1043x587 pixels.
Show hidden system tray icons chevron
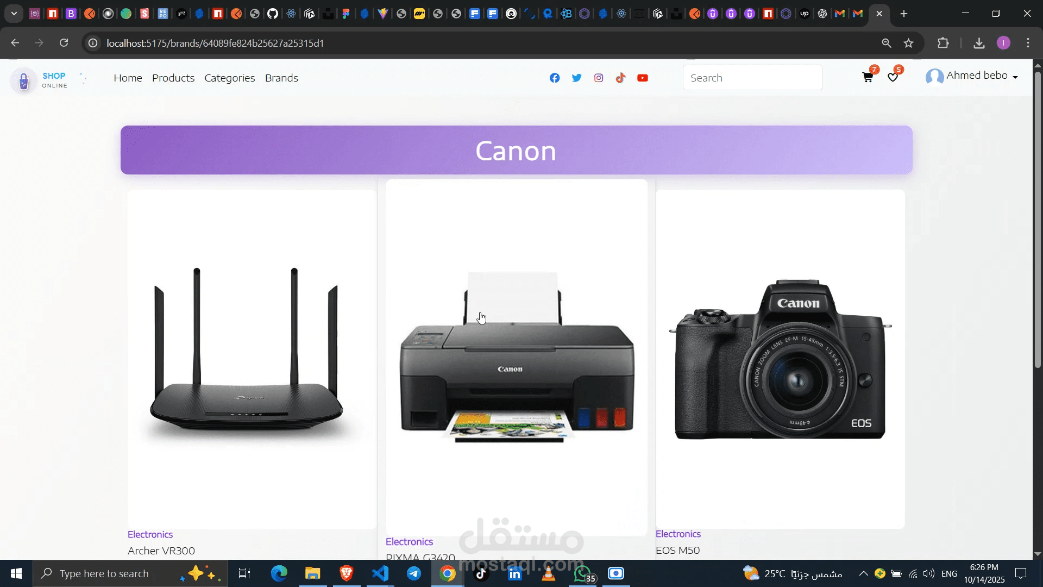(863, 573)
